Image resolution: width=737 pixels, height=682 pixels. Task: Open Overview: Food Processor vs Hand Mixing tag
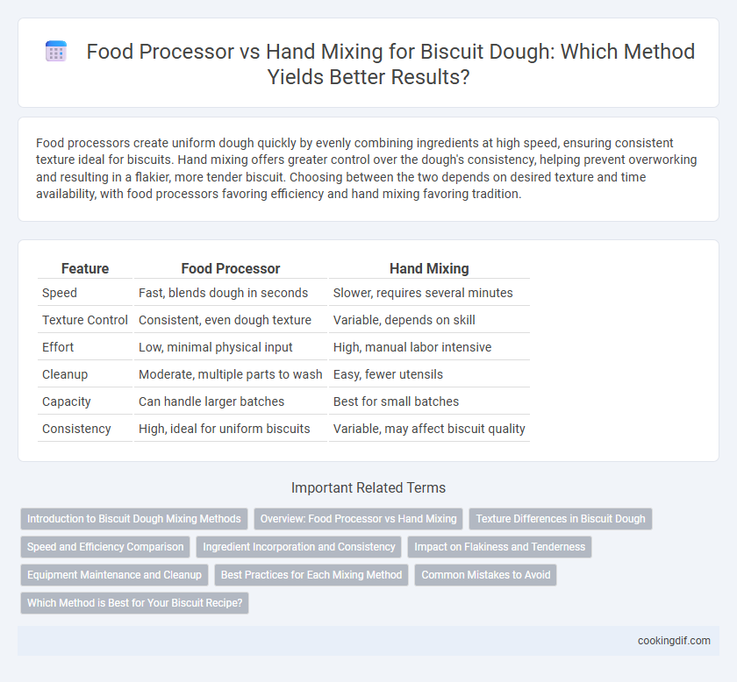pos(359,519)
